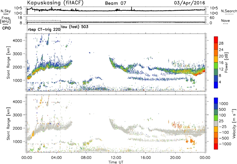Click the "24" tick on Power color bar

click(221, 50)
